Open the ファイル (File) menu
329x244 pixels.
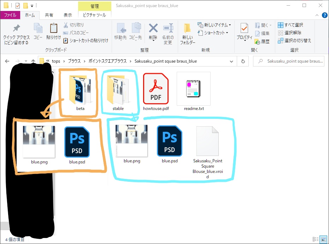click(x=10, y=15)
